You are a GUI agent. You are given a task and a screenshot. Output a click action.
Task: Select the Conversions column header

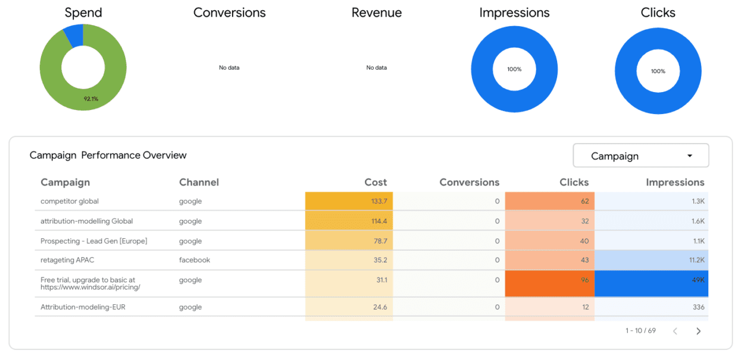pos(469,182)
